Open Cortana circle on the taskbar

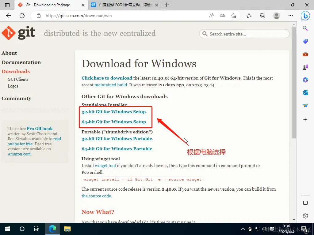coord(22,229)
